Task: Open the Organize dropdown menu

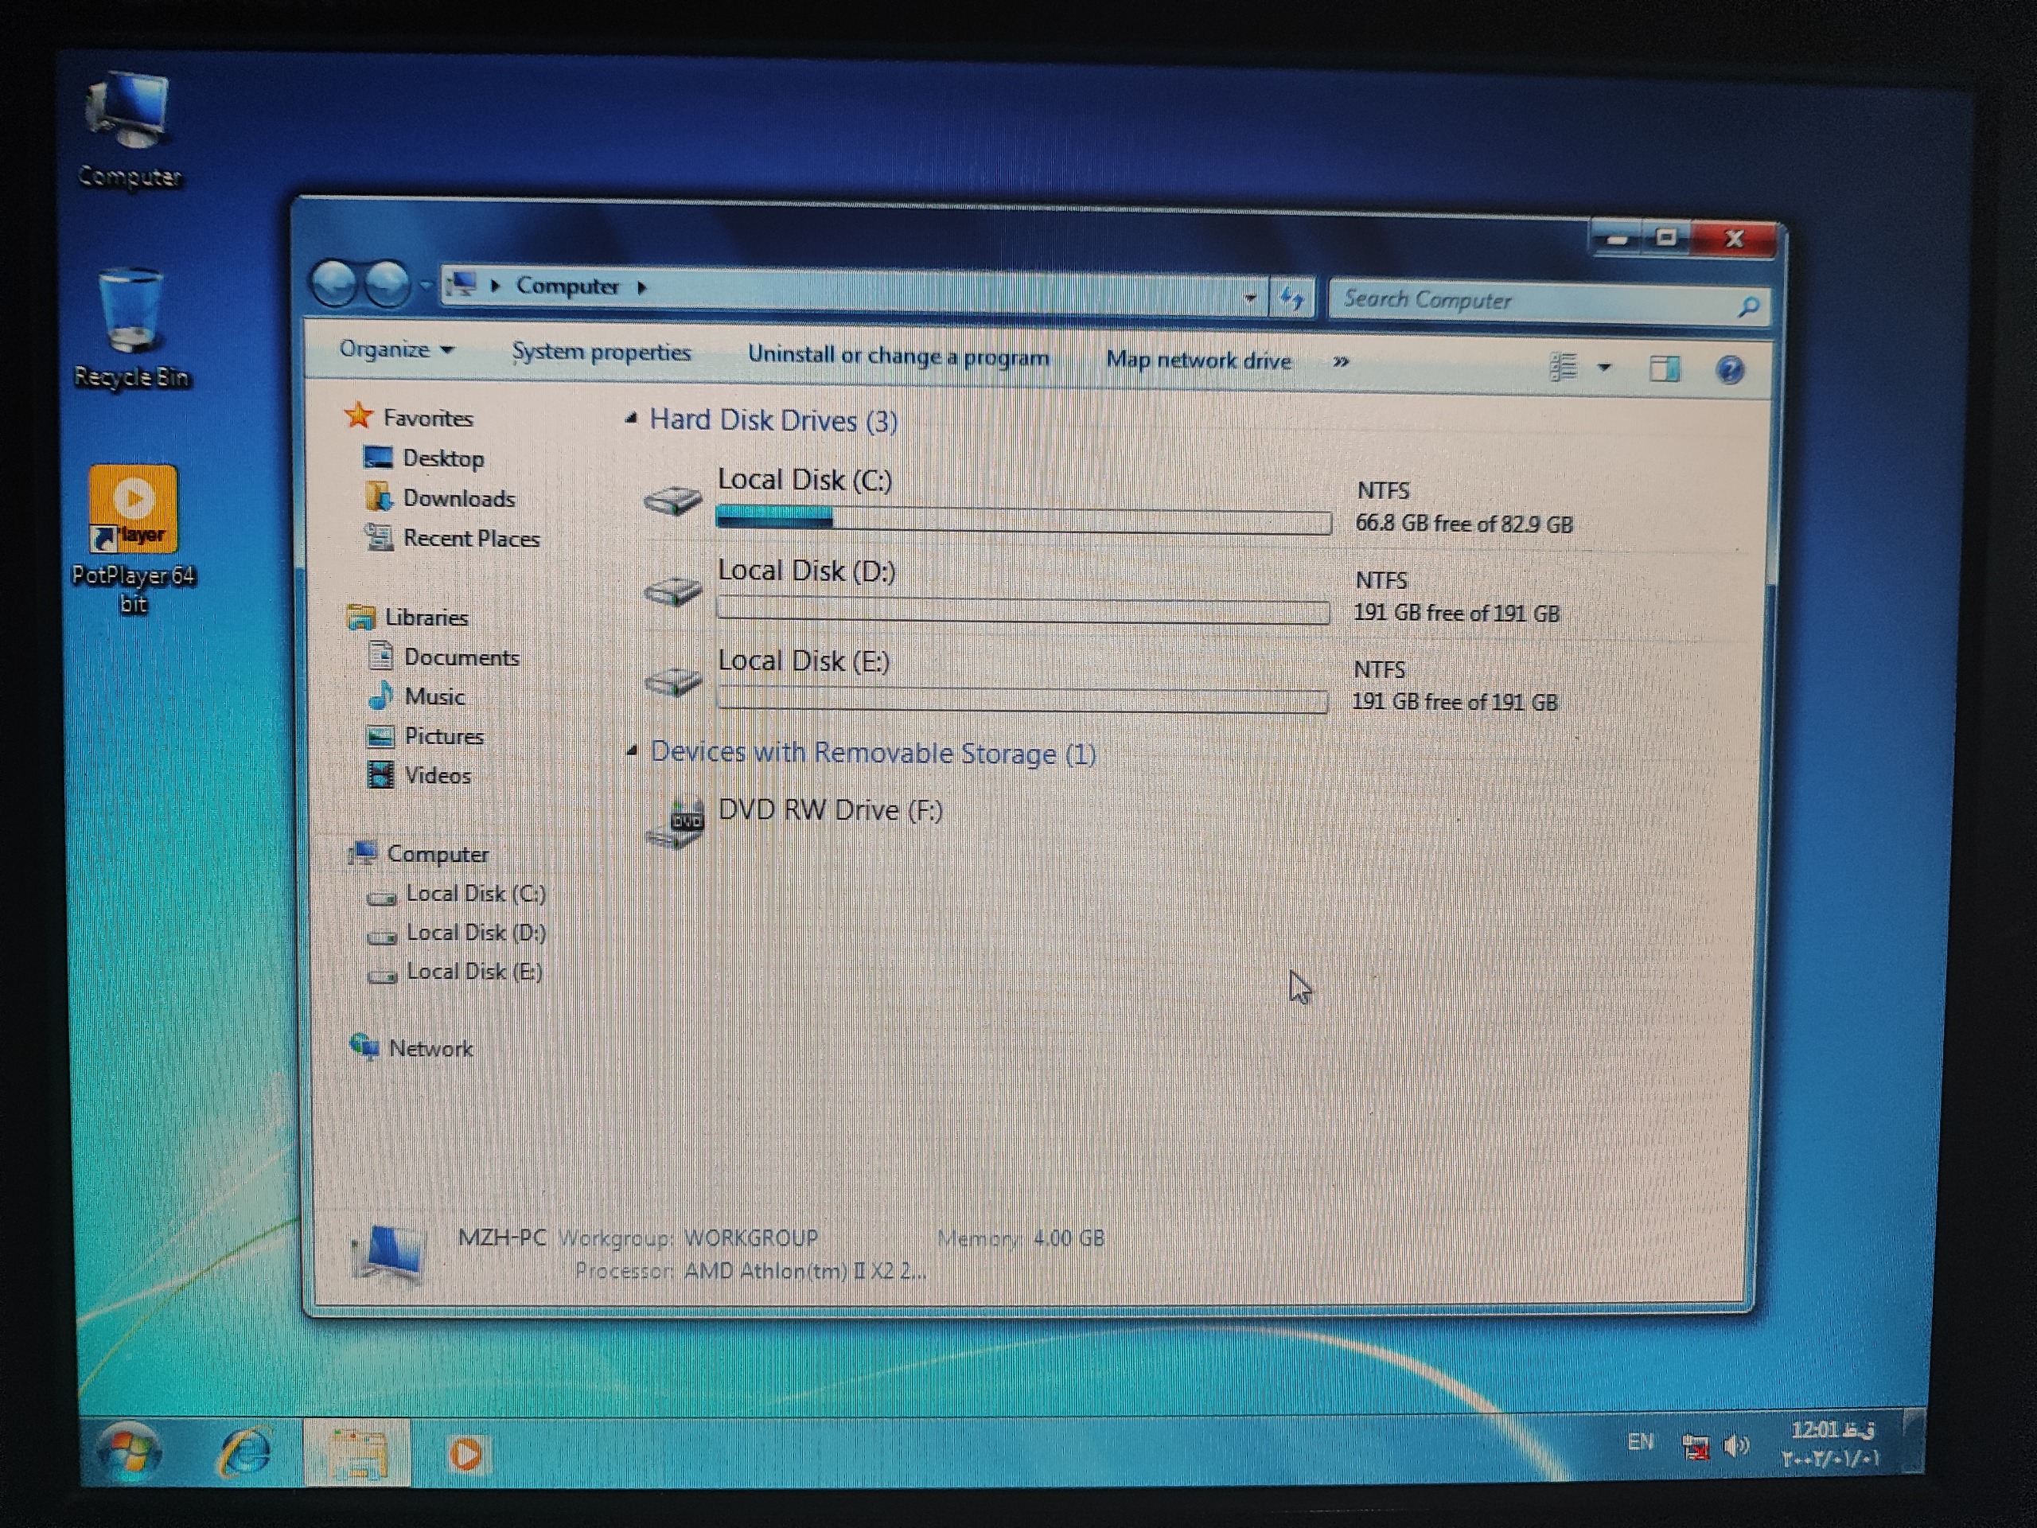Action: 396,350
